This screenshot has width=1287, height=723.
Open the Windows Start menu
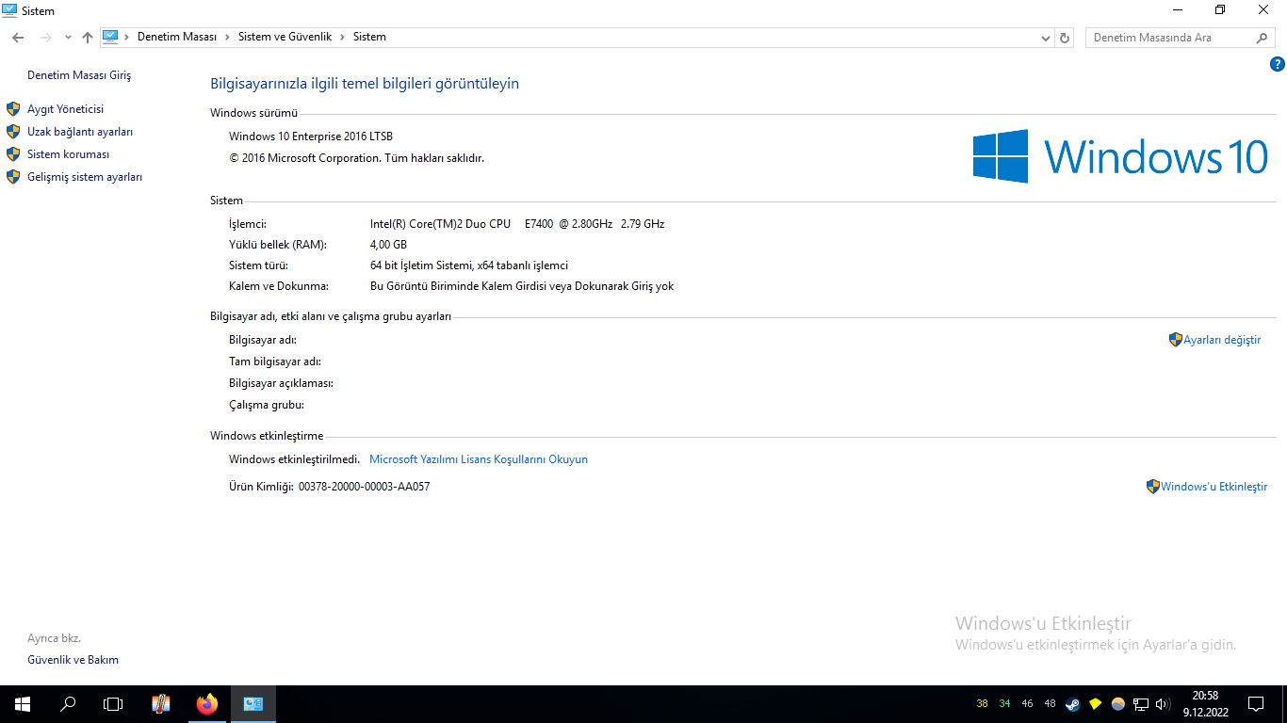click(x=23, y=704)
